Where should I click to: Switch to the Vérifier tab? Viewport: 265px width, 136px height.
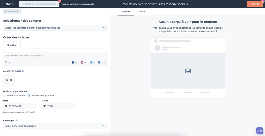click(x=142, y=12)
